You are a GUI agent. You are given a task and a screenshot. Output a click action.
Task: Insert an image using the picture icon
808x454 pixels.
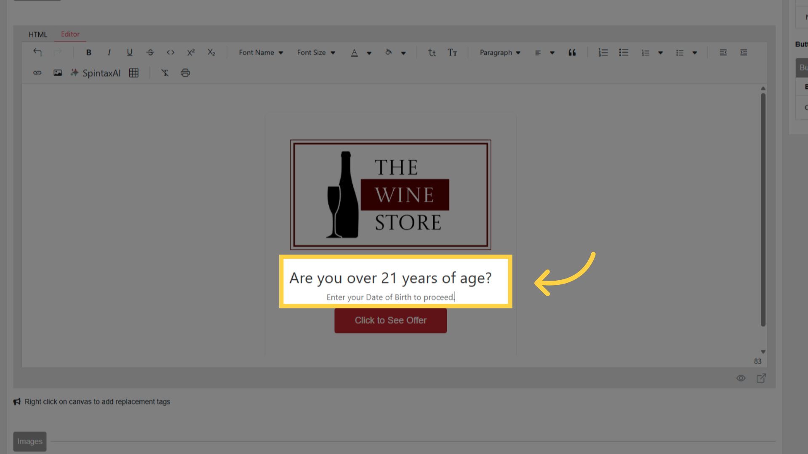58,73
